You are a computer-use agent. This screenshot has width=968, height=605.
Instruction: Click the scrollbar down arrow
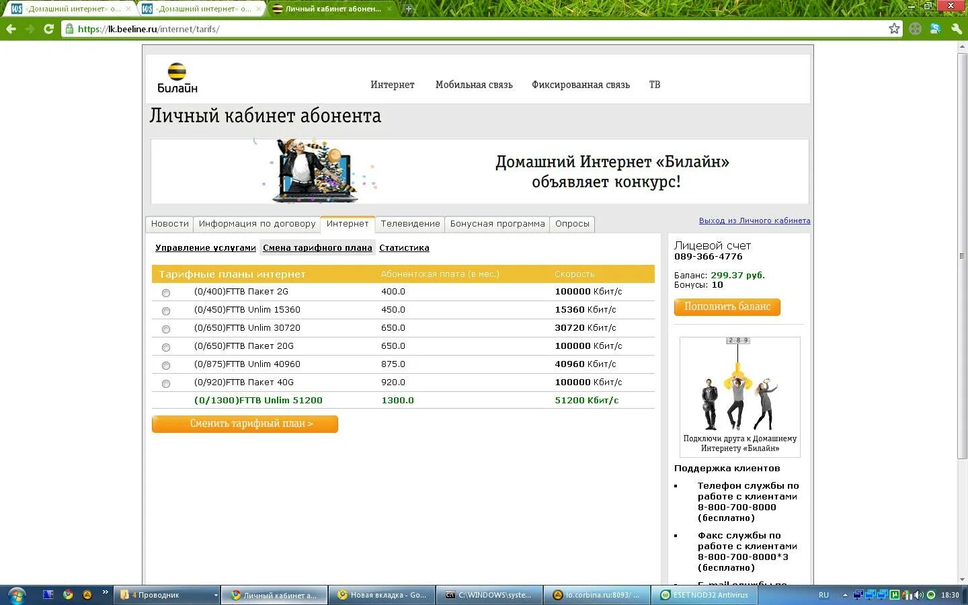tap(962, 579)
